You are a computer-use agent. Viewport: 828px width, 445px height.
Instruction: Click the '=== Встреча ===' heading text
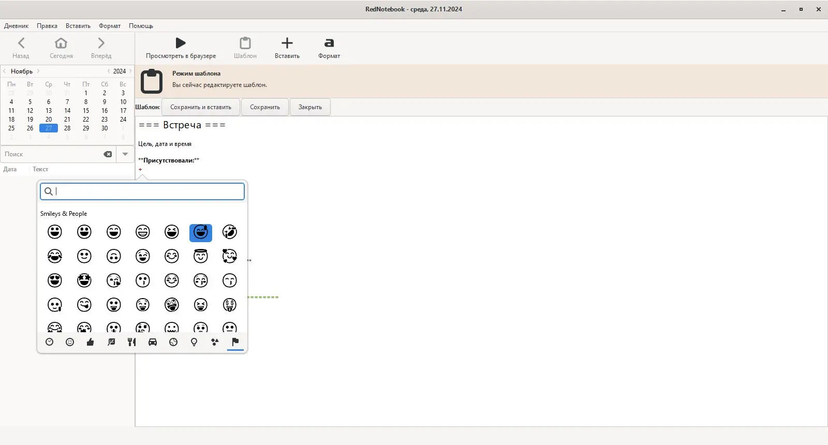pos(182,125)
